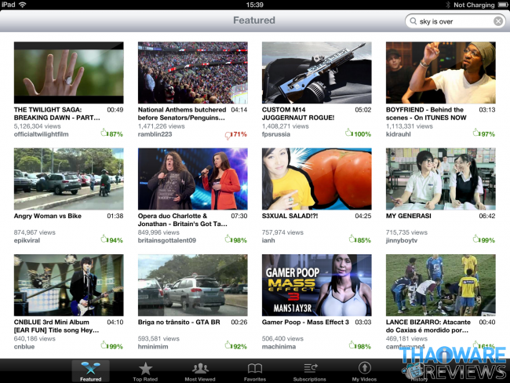Open uploader epikviral channel
510x383 pixels.
pos(27,240)
